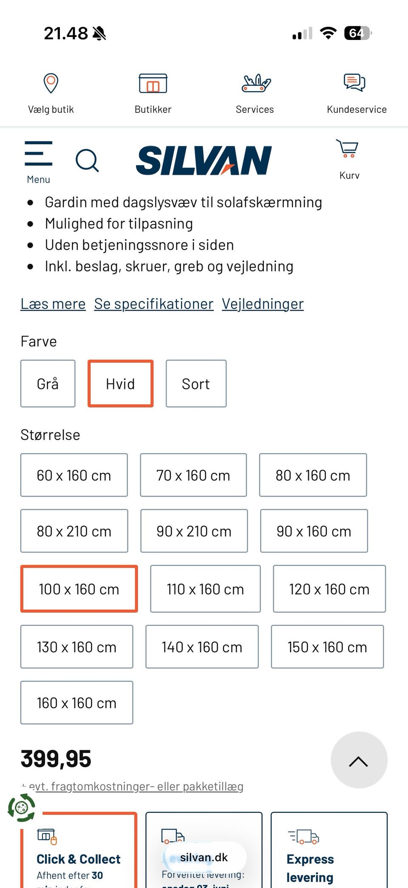Image resolution: width=408 pixels, height=888 pixels.
Task: Tap the SILVAN logo
Action: coord(204,160)
